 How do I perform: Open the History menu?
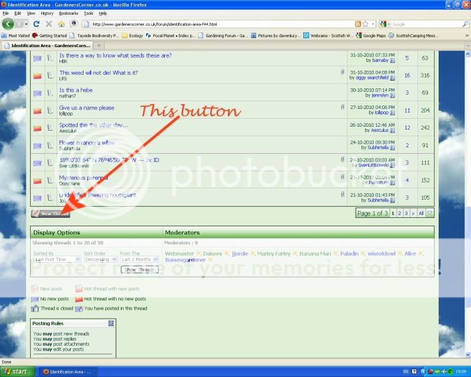coord(47,12)
